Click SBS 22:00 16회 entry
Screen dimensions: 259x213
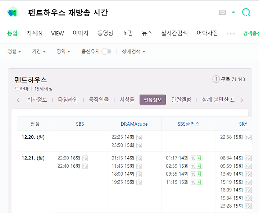[x=69, y=158]
